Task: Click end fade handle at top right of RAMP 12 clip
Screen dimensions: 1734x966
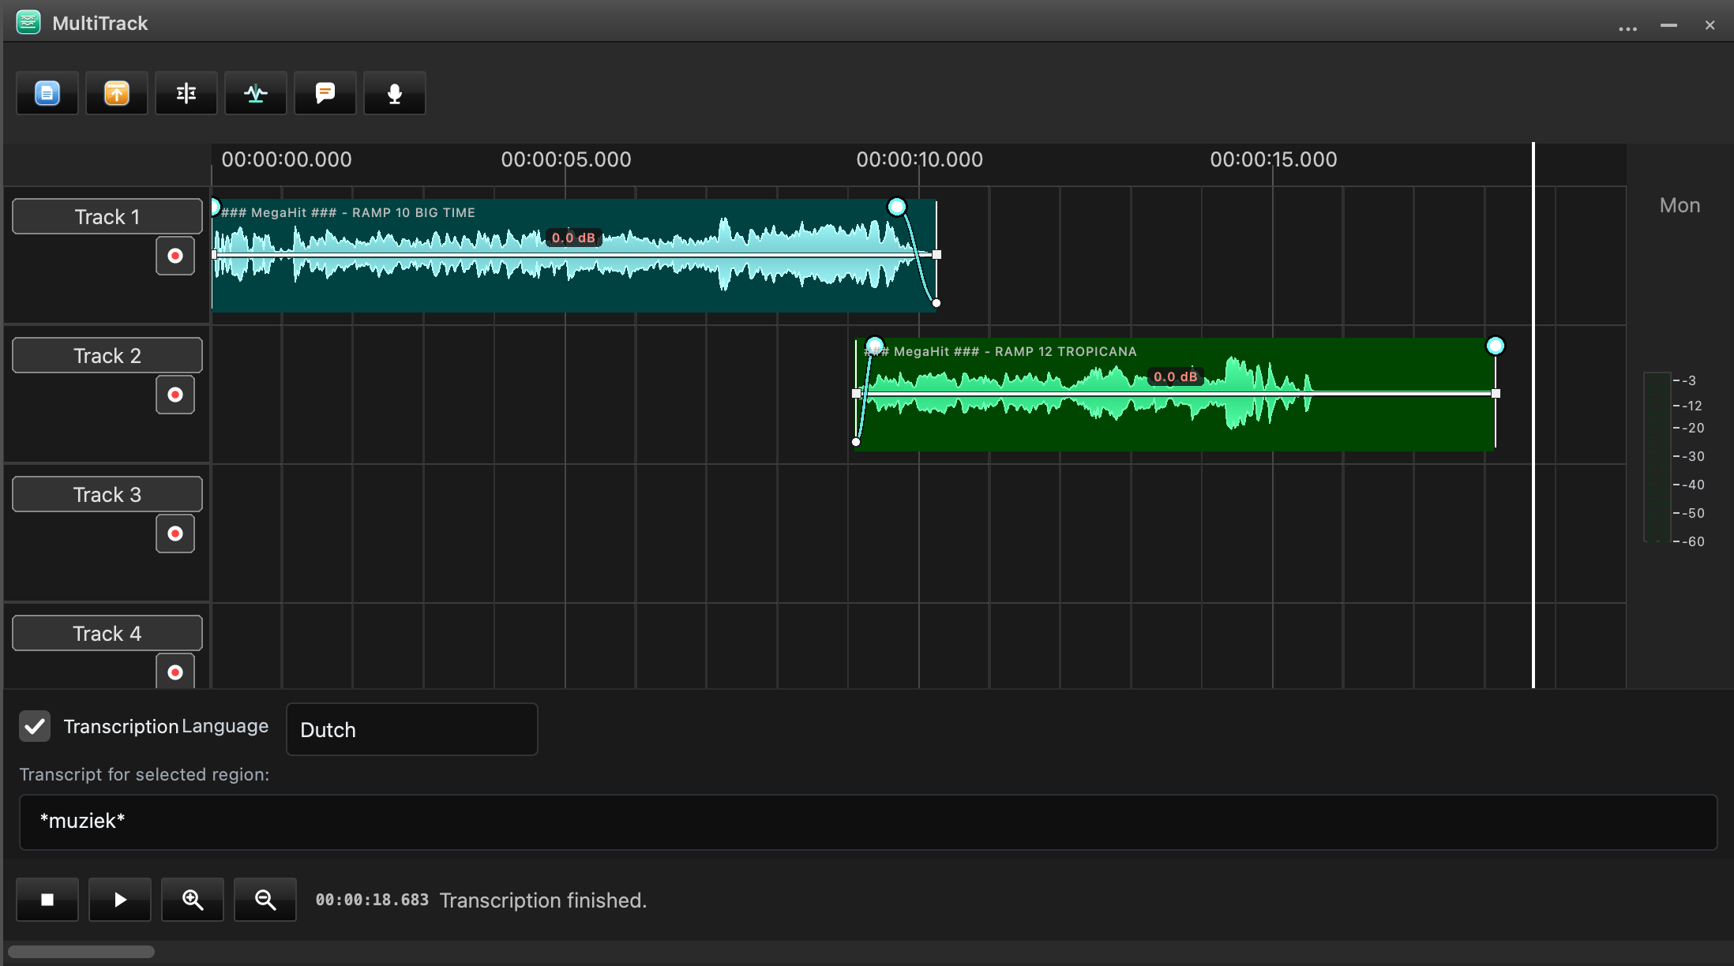Action: click(x=1496, y=346)
